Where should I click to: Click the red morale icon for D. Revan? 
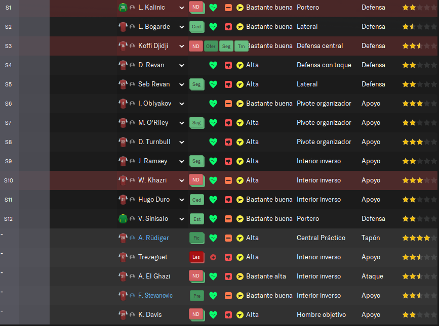click(x=228, y=65)
